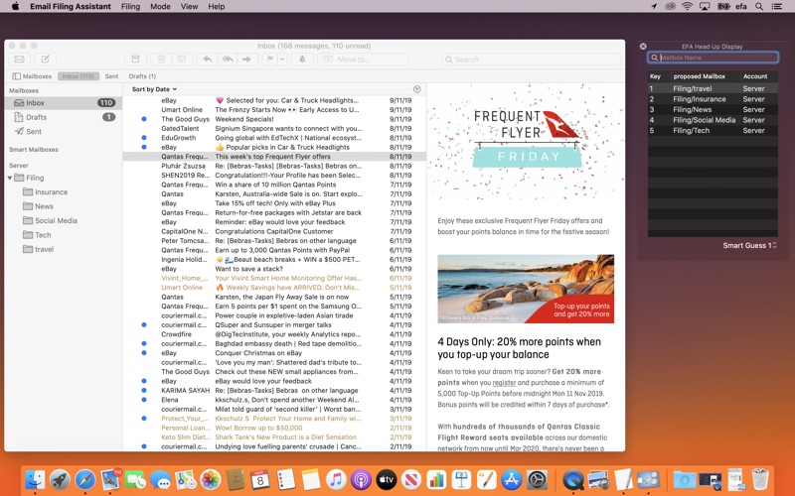The height and width of the screenshot is (496, 795).
Task: Select Filing/travel row in EFA display
Action: point(713,88)
